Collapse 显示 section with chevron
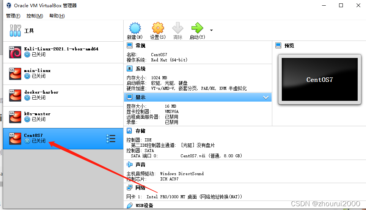 coord(266,97)
